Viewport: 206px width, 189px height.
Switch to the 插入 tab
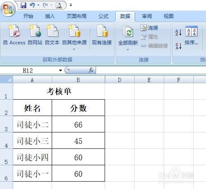pyautogui.click(x=50, y=16)
